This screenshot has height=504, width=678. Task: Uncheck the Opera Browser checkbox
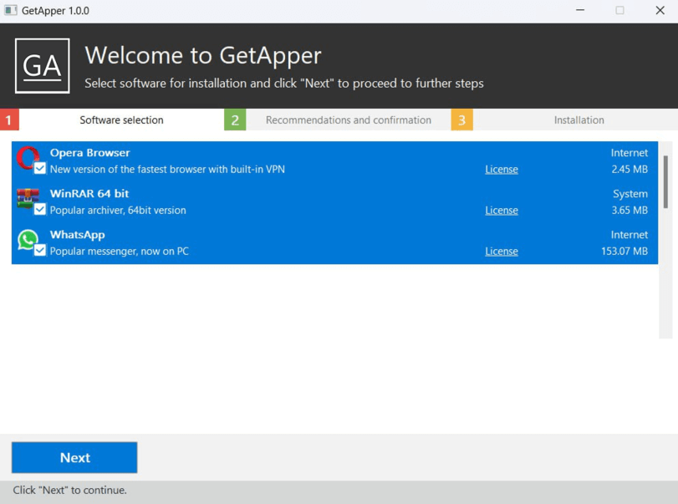coord(40,168)
